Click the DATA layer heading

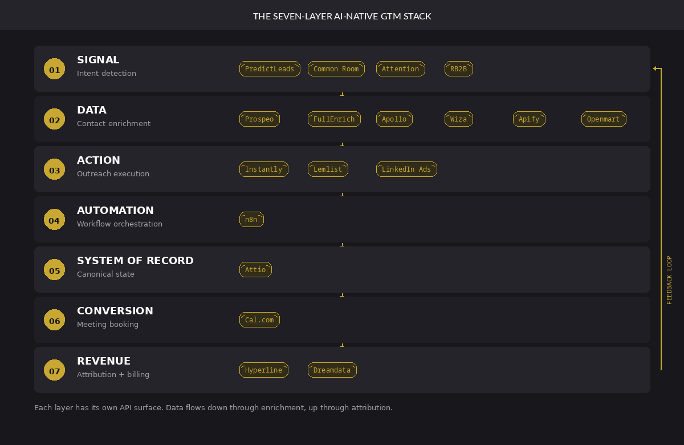92,110
